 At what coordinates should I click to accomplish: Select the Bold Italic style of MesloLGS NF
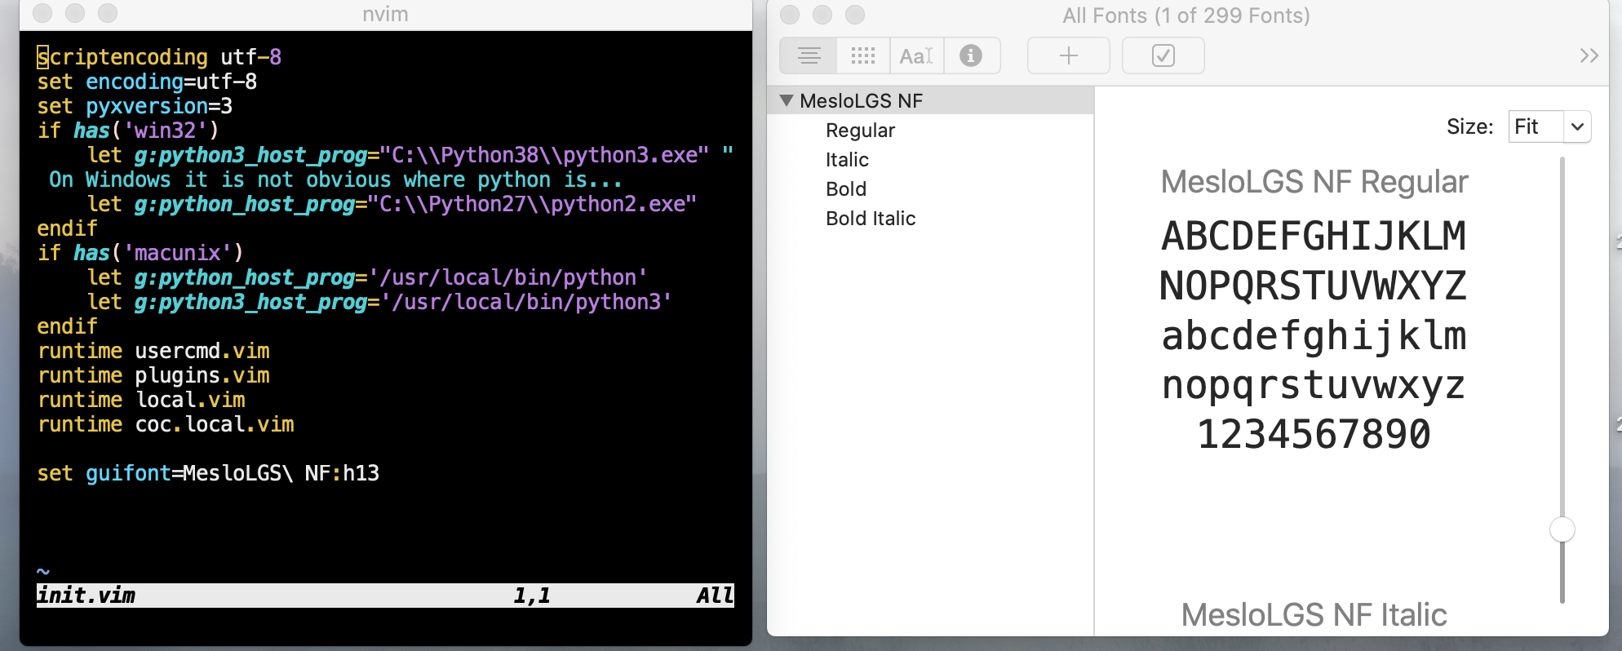point(871,219)
